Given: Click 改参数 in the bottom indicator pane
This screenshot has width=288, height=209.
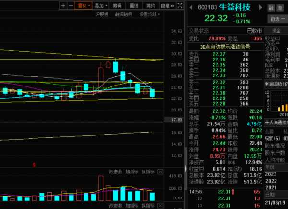Looking at the screenshot, I should (x=116, y=206).
